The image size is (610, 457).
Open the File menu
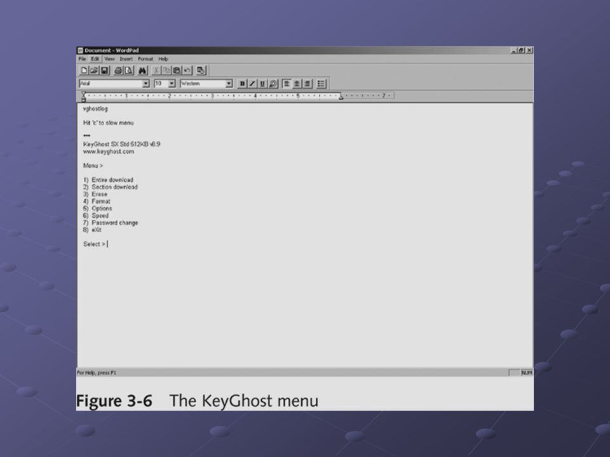coord(82,59)
